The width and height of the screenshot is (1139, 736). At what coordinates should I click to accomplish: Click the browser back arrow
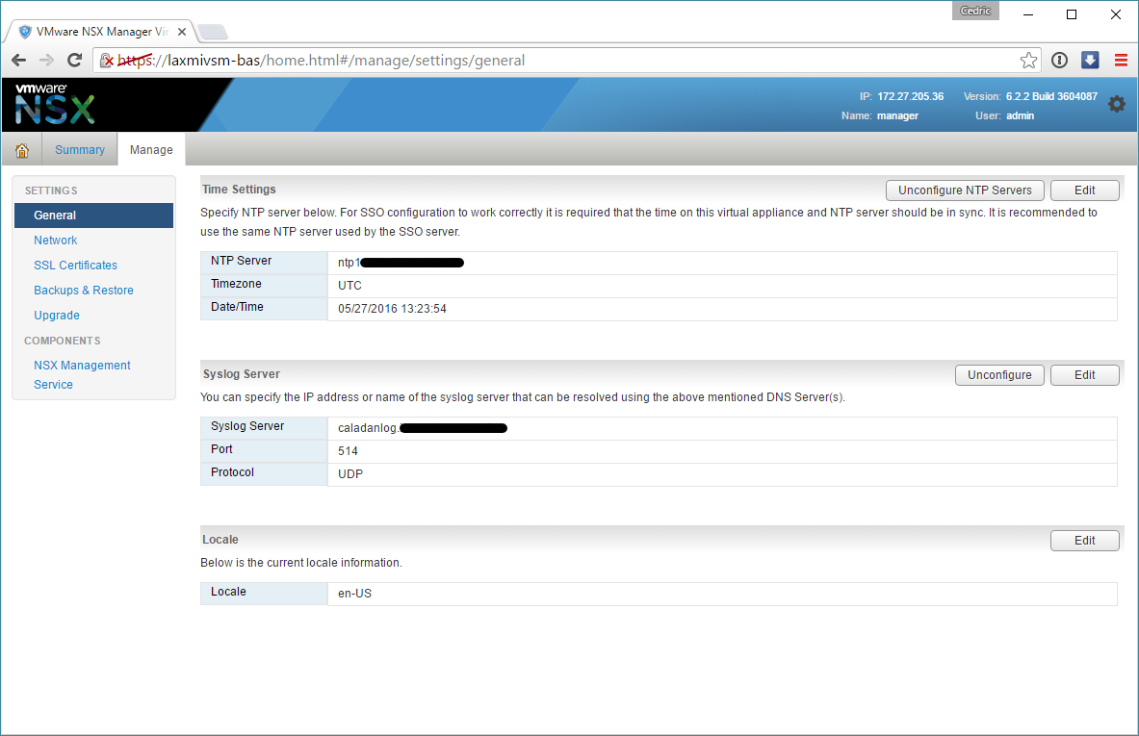point(19,60)
